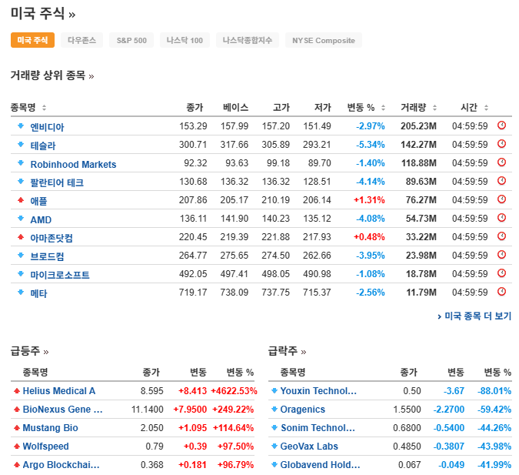
Task: Click the down arrow icon beside 엔비디아
Action: tap(21, 125)
